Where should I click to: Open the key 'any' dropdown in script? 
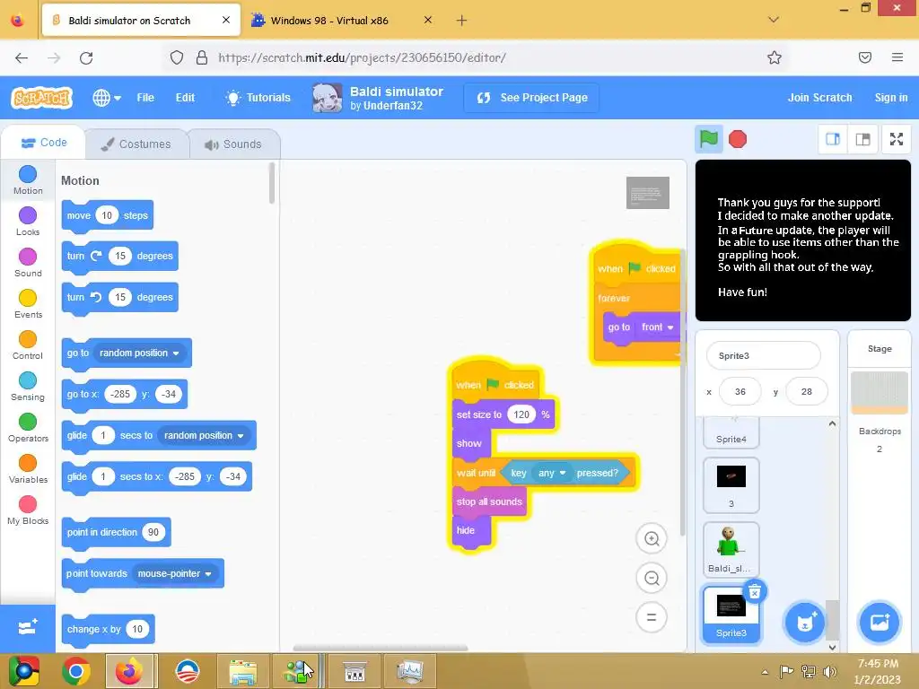[552, 473]
